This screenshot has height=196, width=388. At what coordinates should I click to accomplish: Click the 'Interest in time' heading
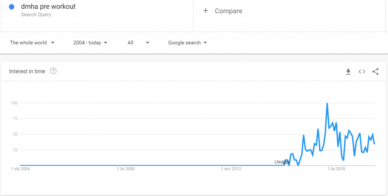pos(27,71)
